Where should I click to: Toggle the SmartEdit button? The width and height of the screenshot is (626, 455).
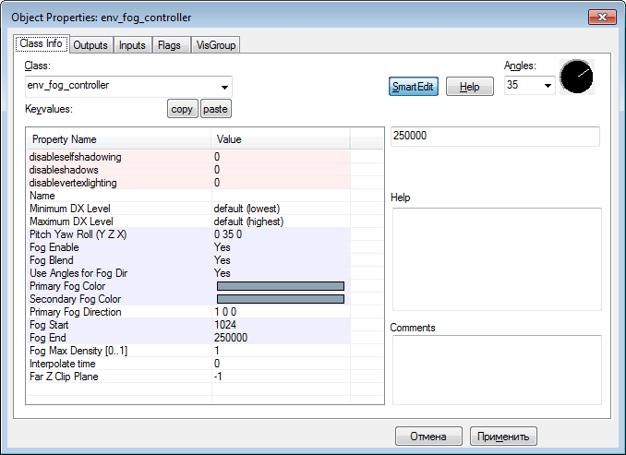click(x=413, y=87)
